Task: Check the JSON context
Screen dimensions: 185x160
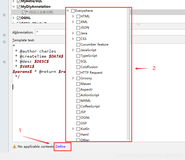Action: tap(78, 28)
